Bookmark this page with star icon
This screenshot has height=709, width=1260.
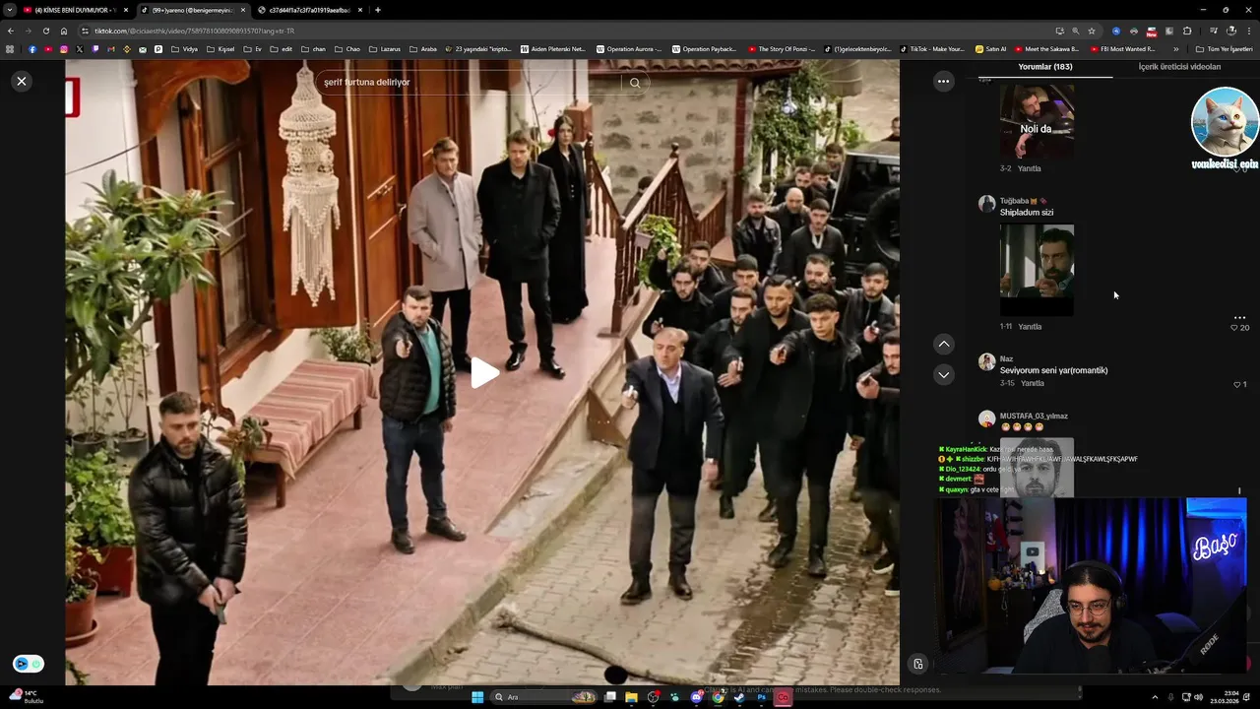coord(1091,31)
